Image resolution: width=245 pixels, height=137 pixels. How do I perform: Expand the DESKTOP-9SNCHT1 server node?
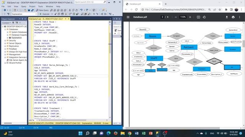[3, 27]
